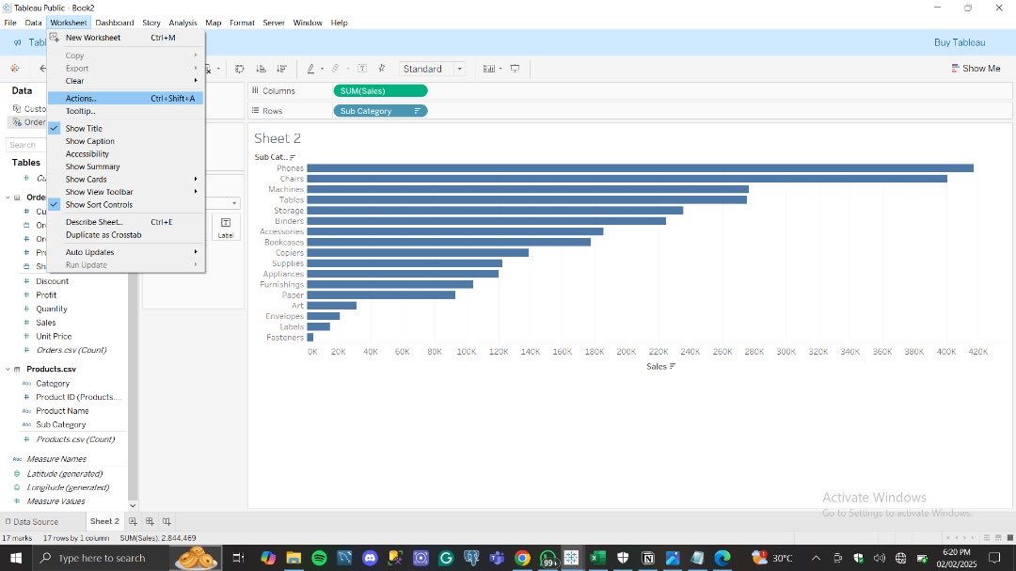This screenshot has width=1016, height=571.
Task: Click the data pane scrollbar down arrow
Action: (x=133, y=505)
